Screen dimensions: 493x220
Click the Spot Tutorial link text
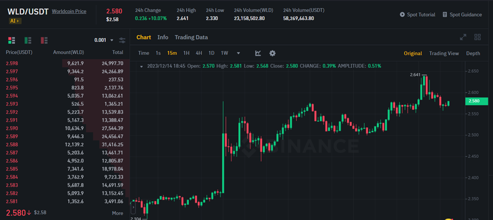tap(421, 15)
